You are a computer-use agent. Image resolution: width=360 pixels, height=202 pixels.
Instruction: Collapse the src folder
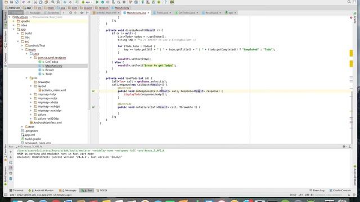pos(18,42)
